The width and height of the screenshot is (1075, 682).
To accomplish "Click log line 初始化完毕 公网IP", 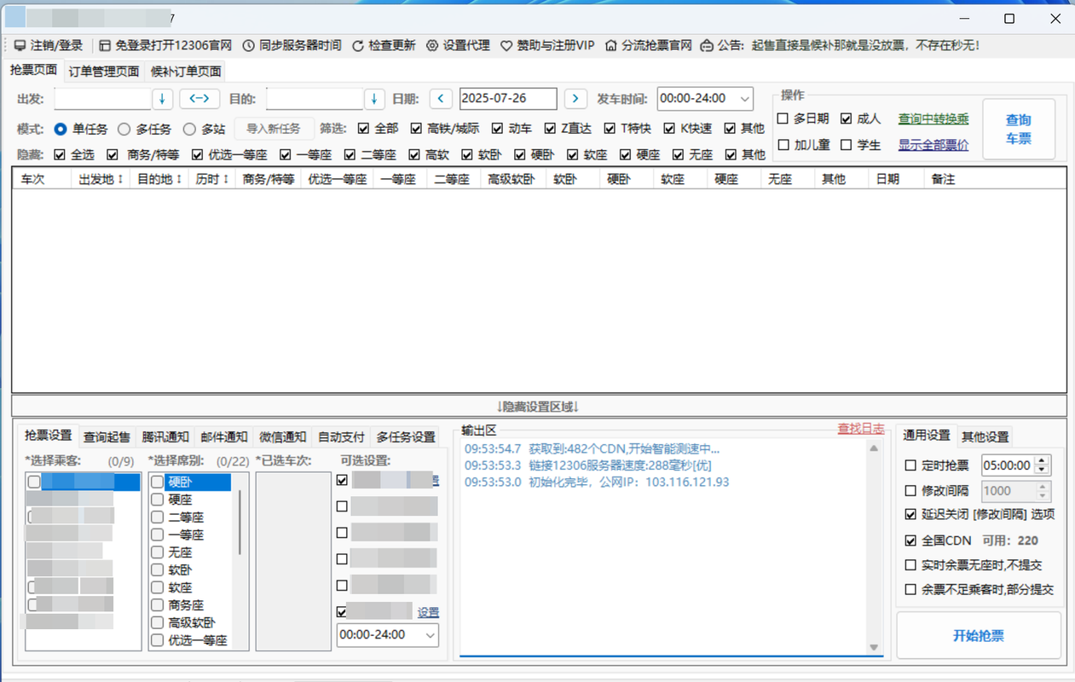I will 597,483.
